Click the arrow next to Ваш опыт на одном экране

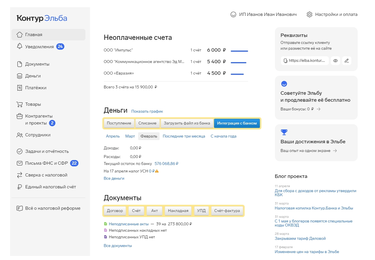click(x=335, y=151)
